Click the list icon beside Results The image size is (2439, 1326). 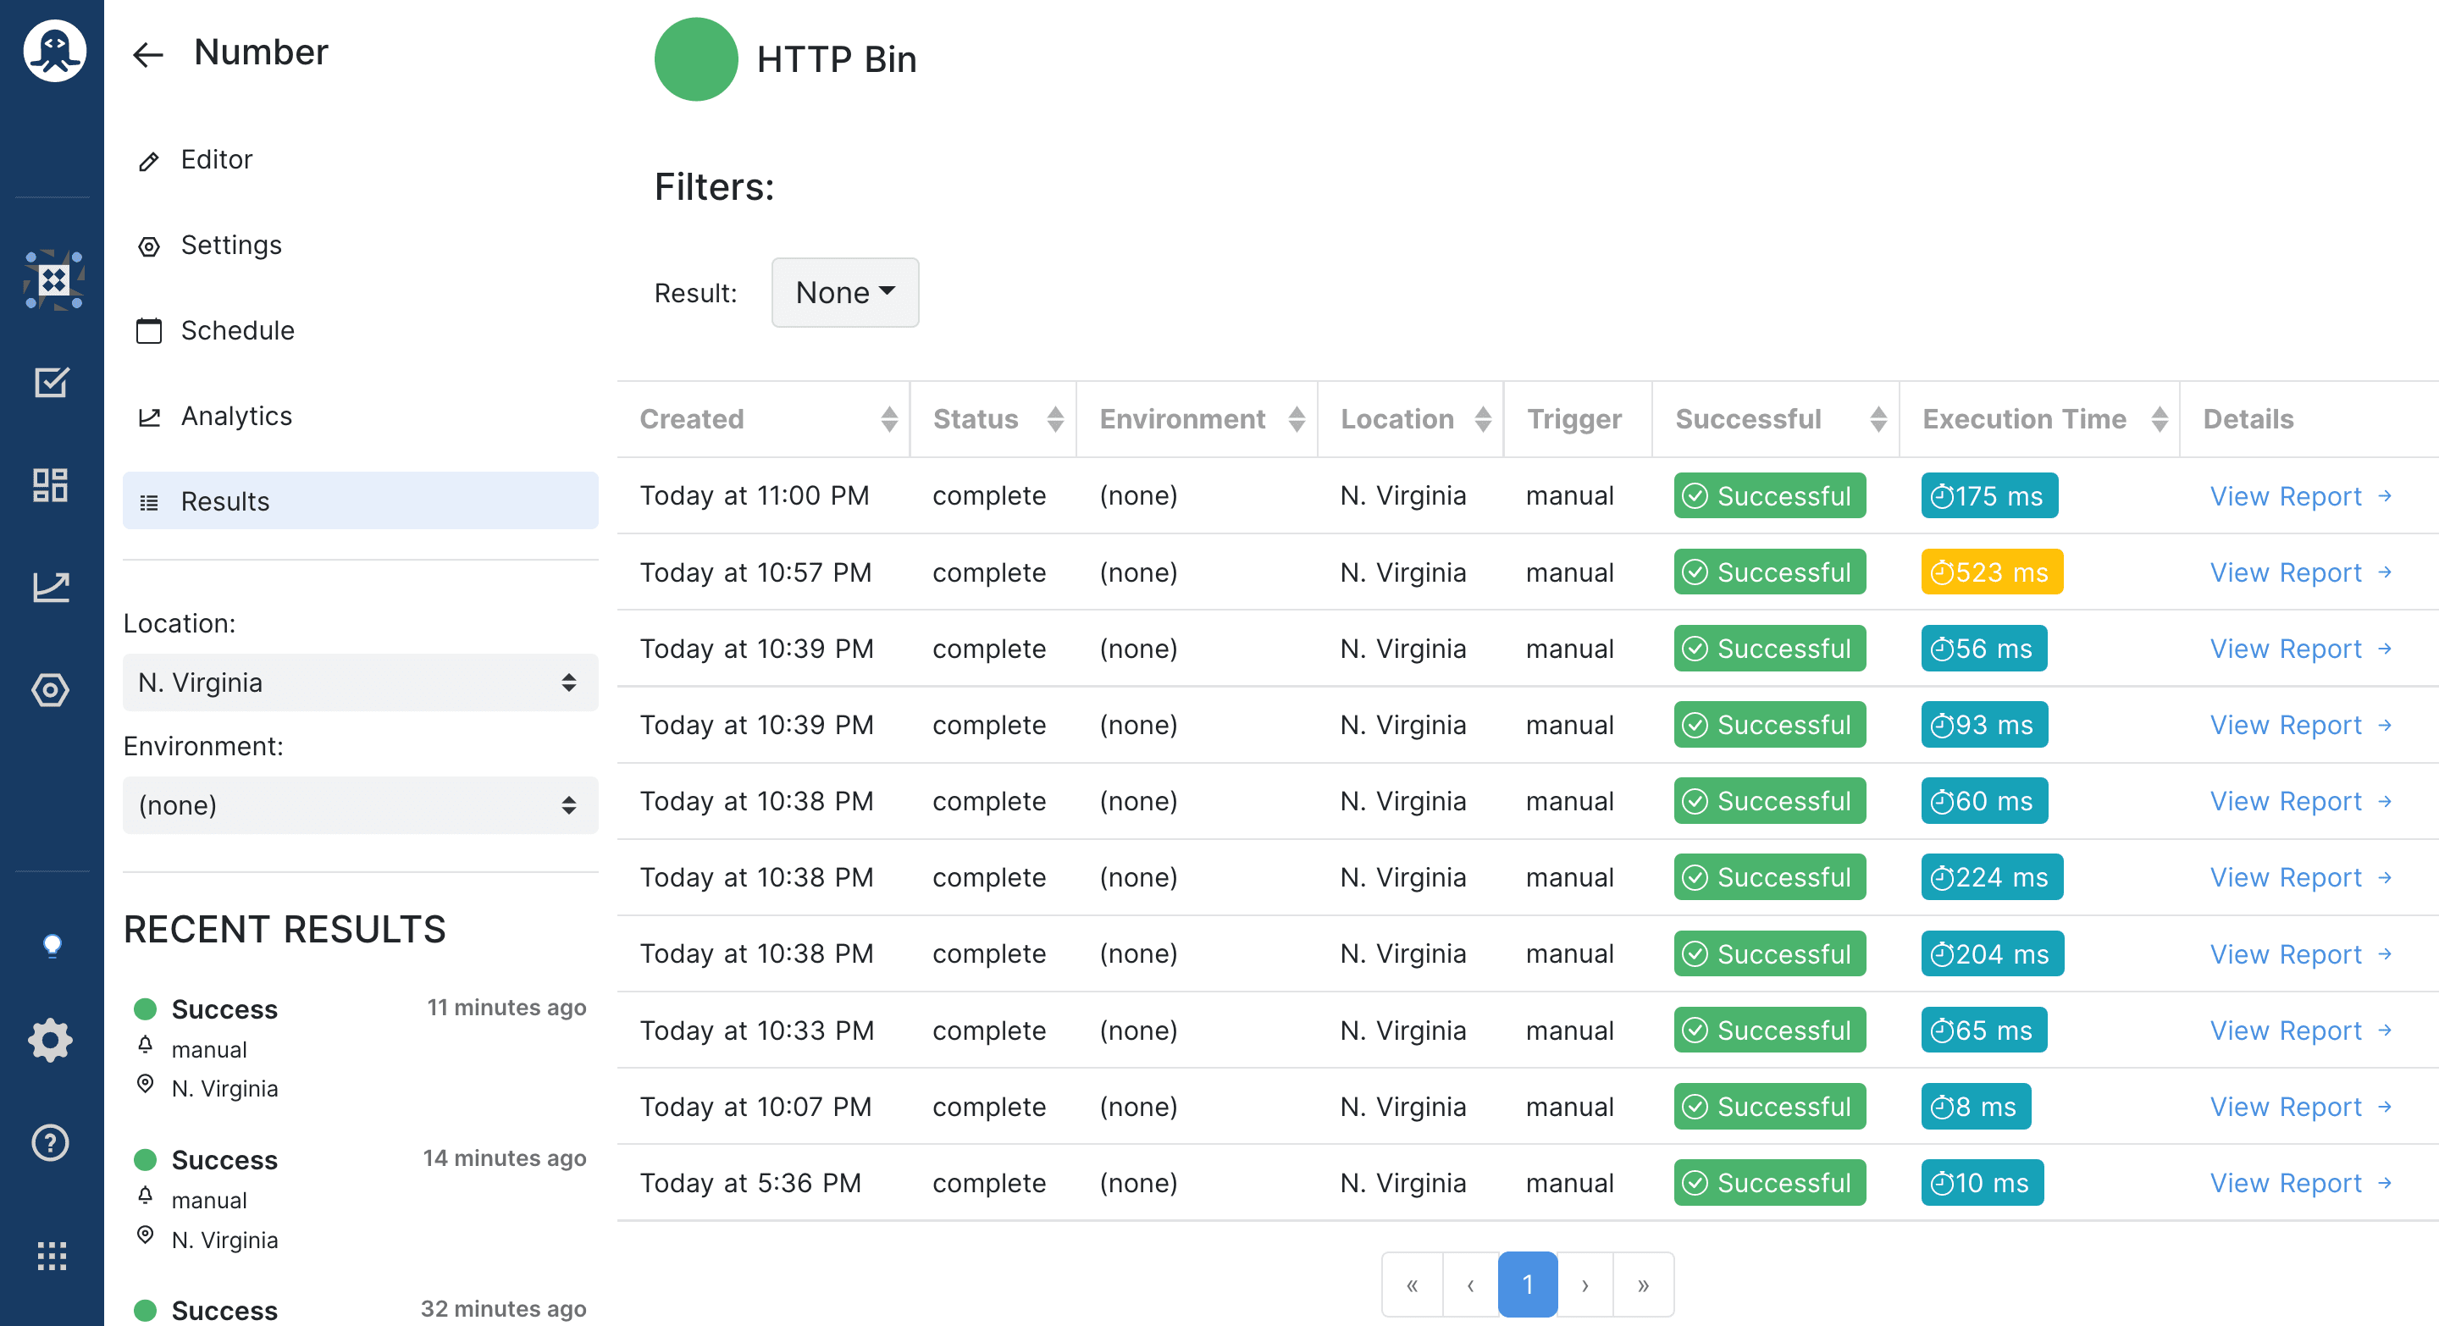[x=149, y=503]
